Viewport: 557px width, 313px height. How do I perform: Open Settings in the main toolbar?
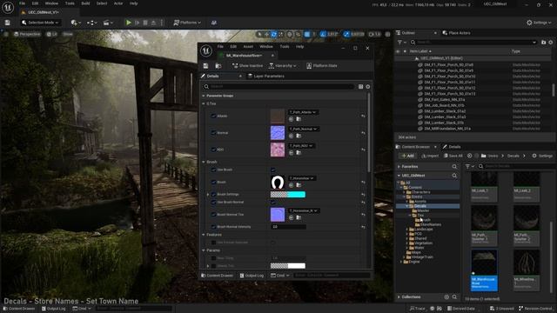point(539,23)
